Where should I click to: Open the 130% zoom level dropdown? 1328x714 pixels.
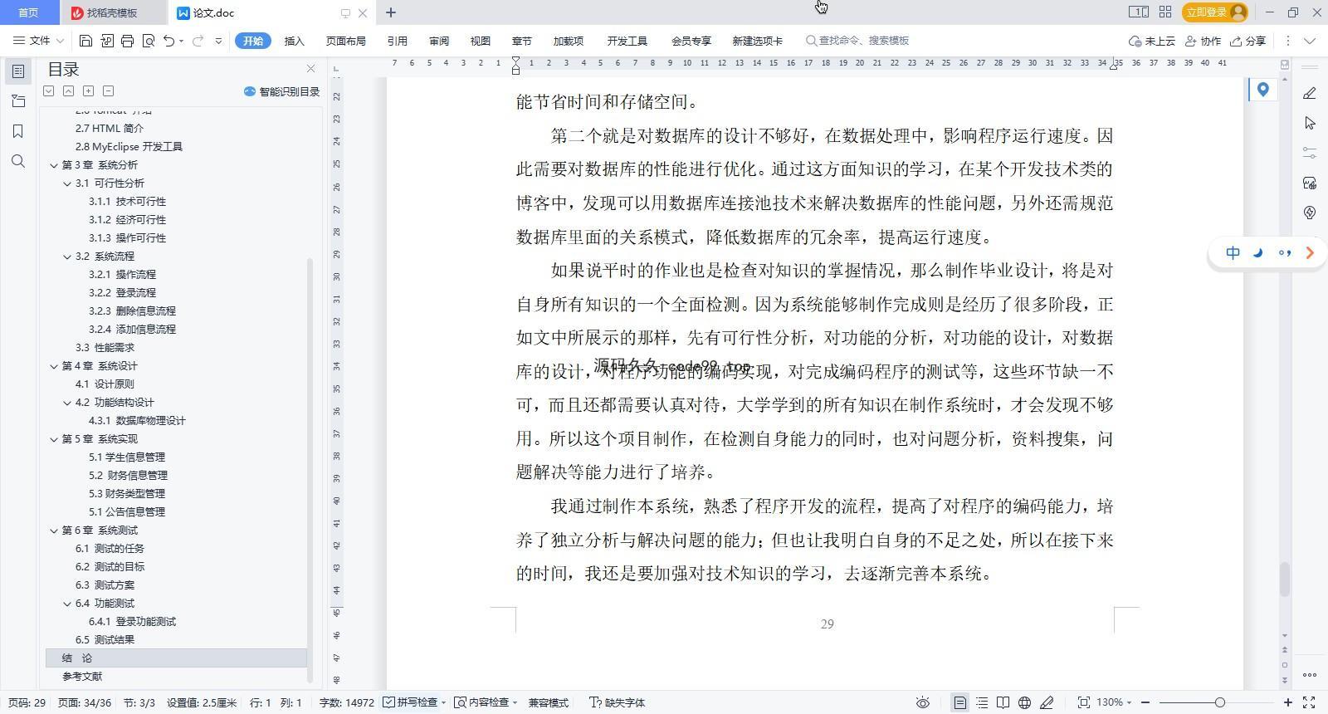coord(1114,702)
